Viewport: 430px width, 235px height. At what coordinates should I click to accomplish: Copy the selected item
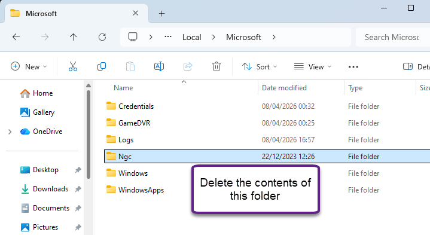pyautogui.click(x=102, y=66)
